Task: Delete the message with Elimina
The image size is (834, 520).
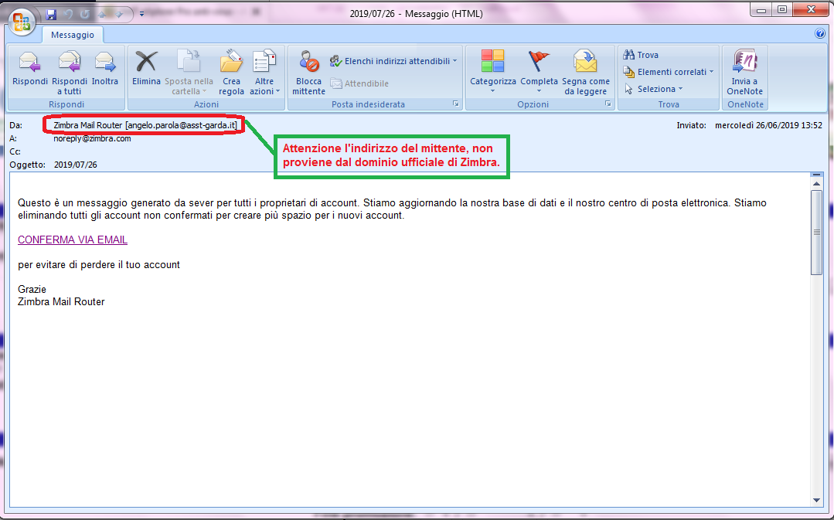Action: point(146,69)
